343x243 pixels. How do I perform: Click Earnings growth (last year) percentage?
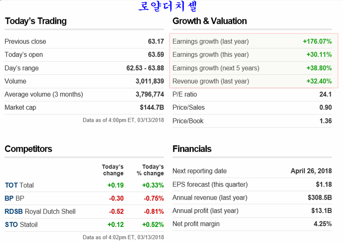(x=317, y=42)
